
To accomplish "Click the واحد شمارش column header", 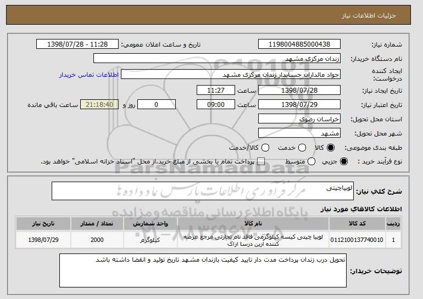I will tap(151, 224).
